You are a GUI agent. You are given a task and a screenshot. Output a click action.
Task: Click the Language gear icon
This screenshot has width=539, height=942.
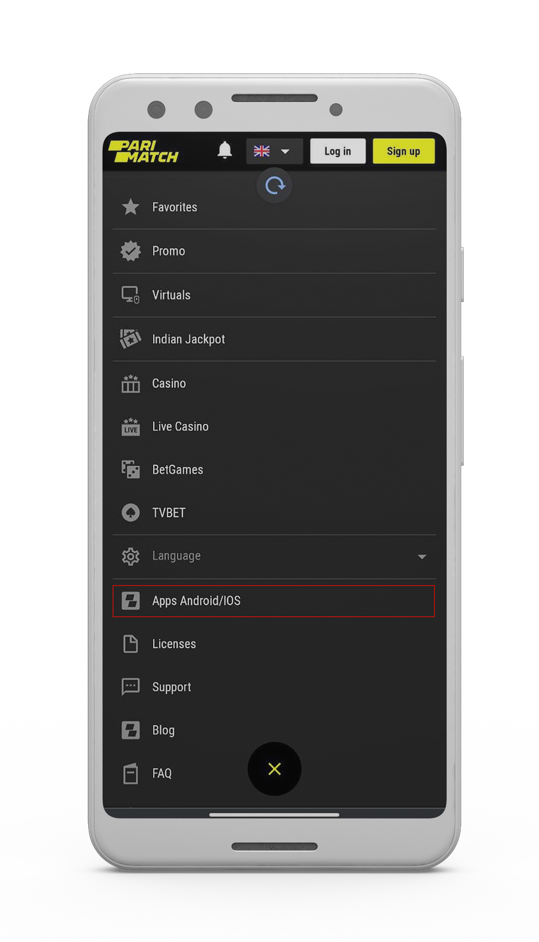pyautogui.click(x=131, y=556)
